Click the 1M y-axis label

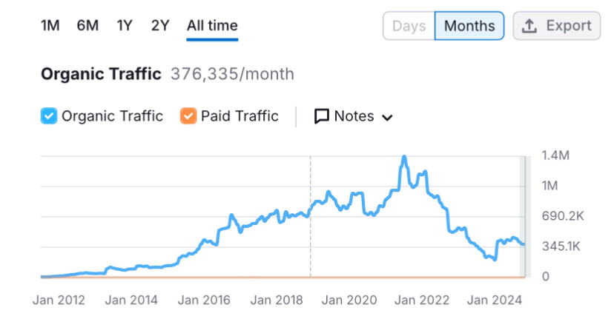549,186
